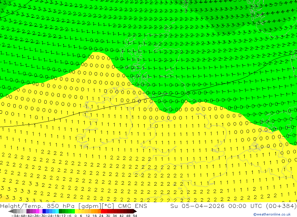
Task: Pick the dark blue legend swatch
Action: click(x=44, y=211)
